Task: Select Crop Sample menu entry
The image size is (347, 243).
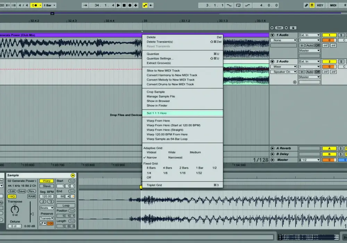Action: tap(183, 92)
